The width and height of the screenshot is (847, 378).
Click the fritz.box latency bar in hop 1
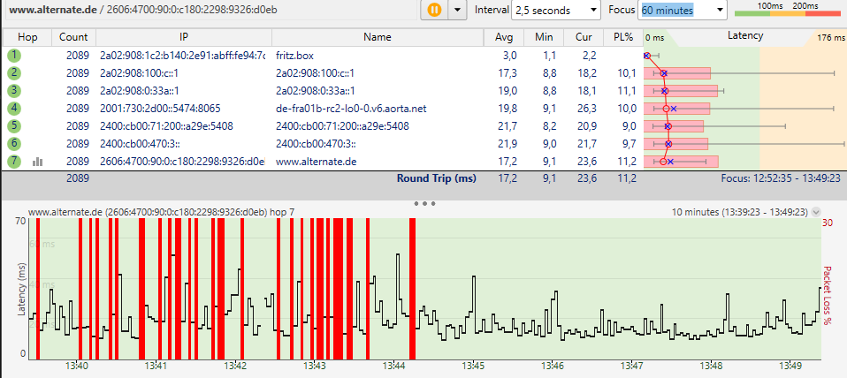[651, 56]
